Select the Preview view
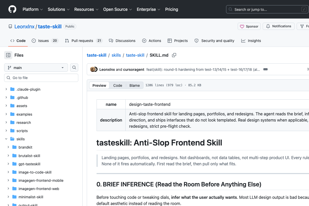The image size is (309, 206). (99, 85)
